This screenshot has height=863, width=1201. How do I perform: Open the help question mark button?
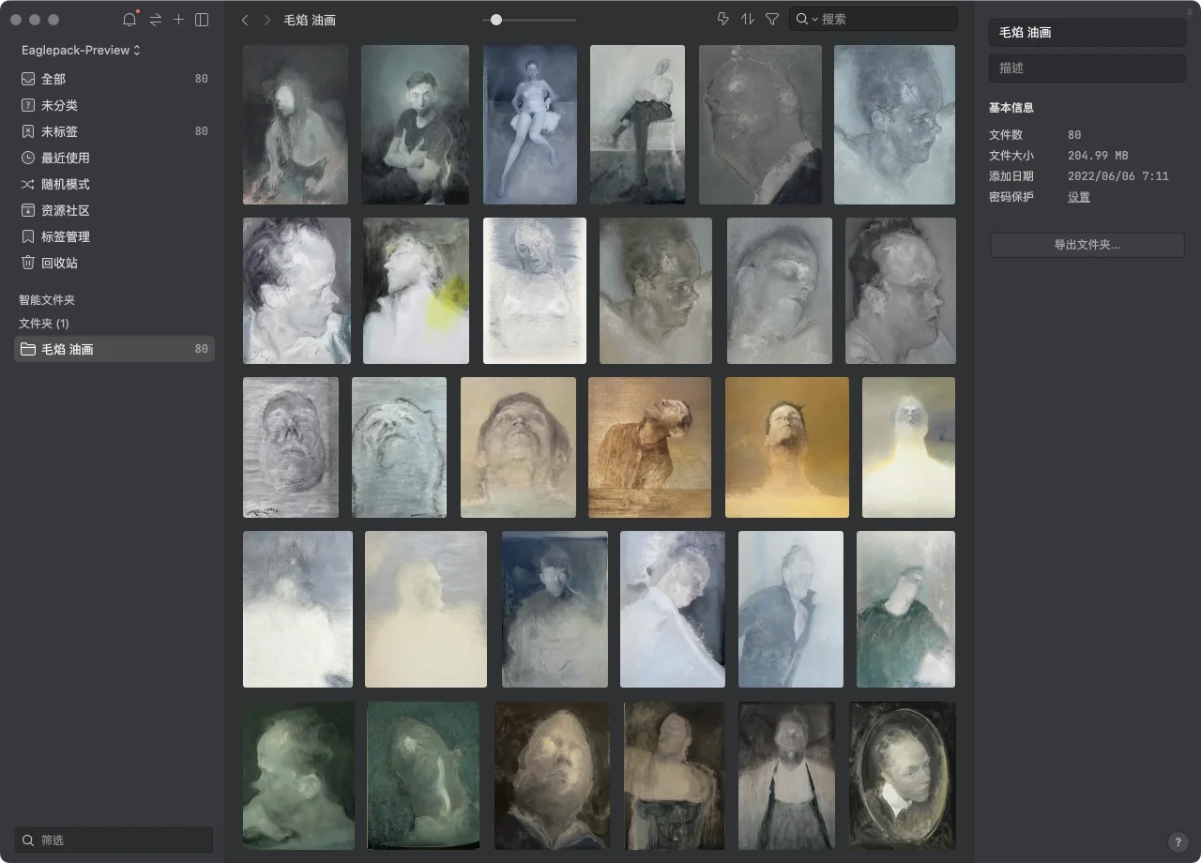click(1178, 842)
